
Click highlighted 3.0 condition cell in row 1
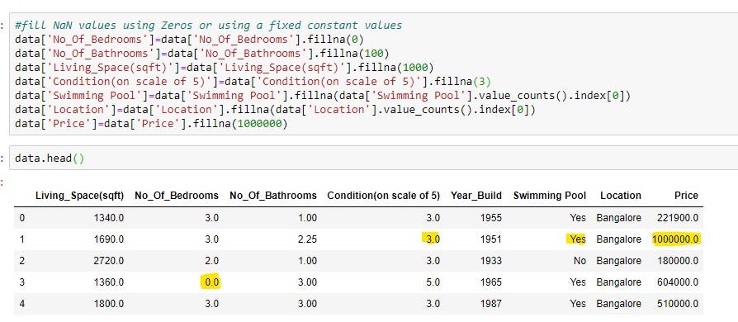pyautogui.click(x=431, y=239)
